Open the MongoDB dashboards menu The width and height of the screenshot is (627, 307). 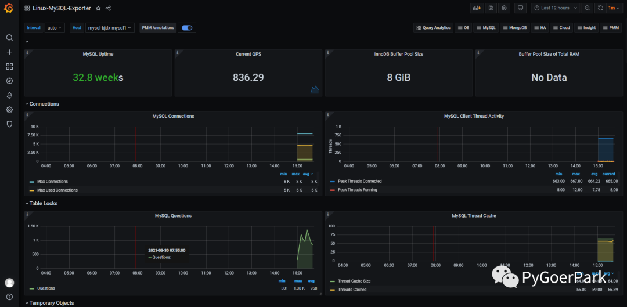[x=515, y=28]
